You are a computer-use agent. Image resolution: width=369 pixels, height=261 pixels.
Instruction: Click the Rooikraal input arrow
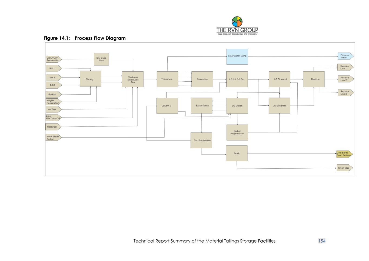point(53,127)
